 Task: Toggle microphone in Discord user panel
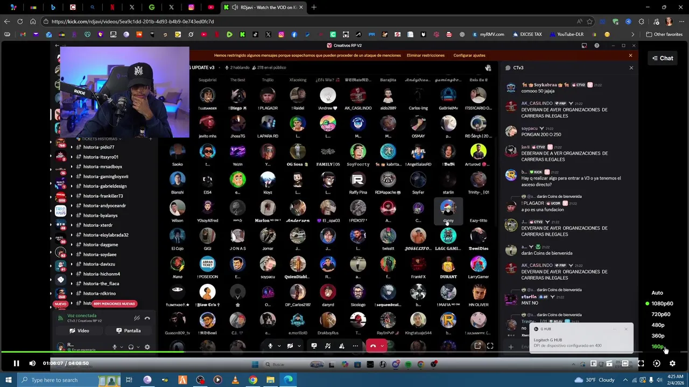[x=114, y=347]
